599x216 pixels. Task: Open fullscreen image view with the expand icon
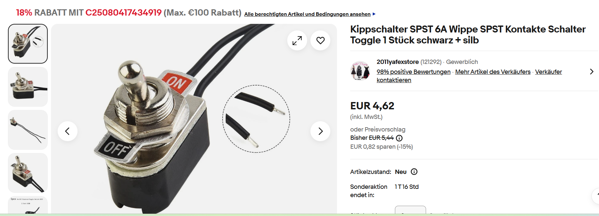point(297,40)
